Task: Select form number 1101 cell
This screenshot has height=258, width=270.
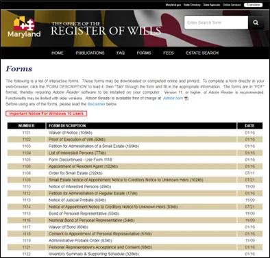Action: pos(26,133)
